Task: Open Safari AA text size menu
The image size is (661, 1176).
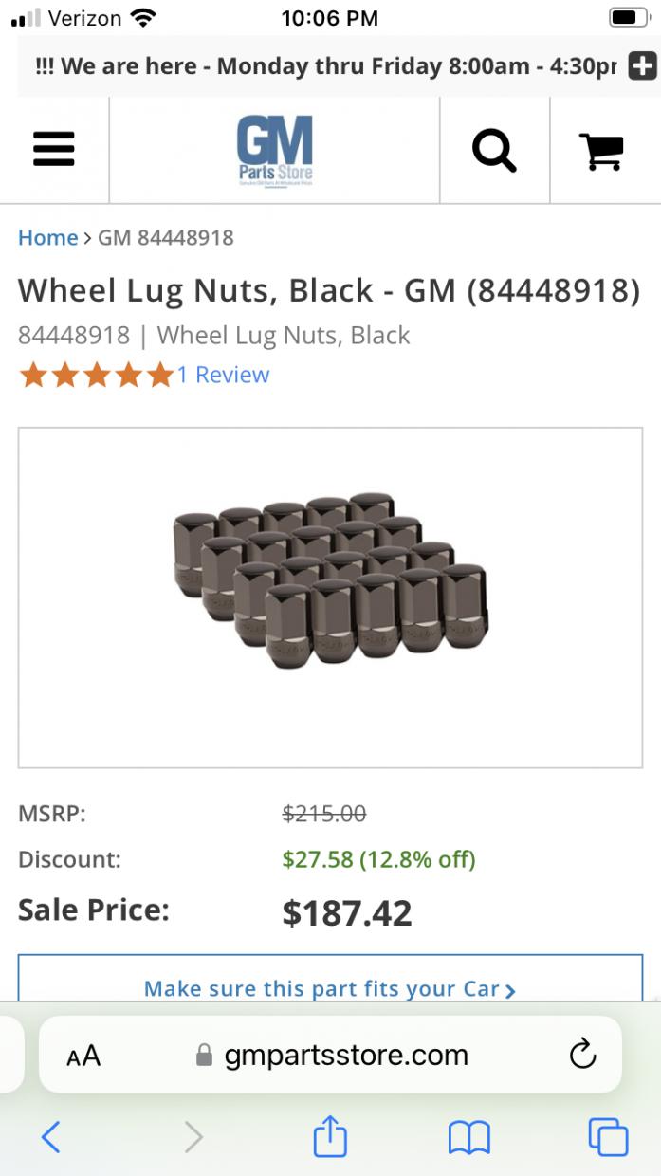Action: click(83, 1056)
